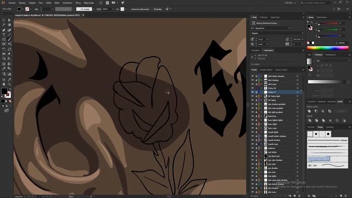Screen dimensions: 352x198
Task: Swap fill and stroke in Color panel
Action: (x=312, y=23)
